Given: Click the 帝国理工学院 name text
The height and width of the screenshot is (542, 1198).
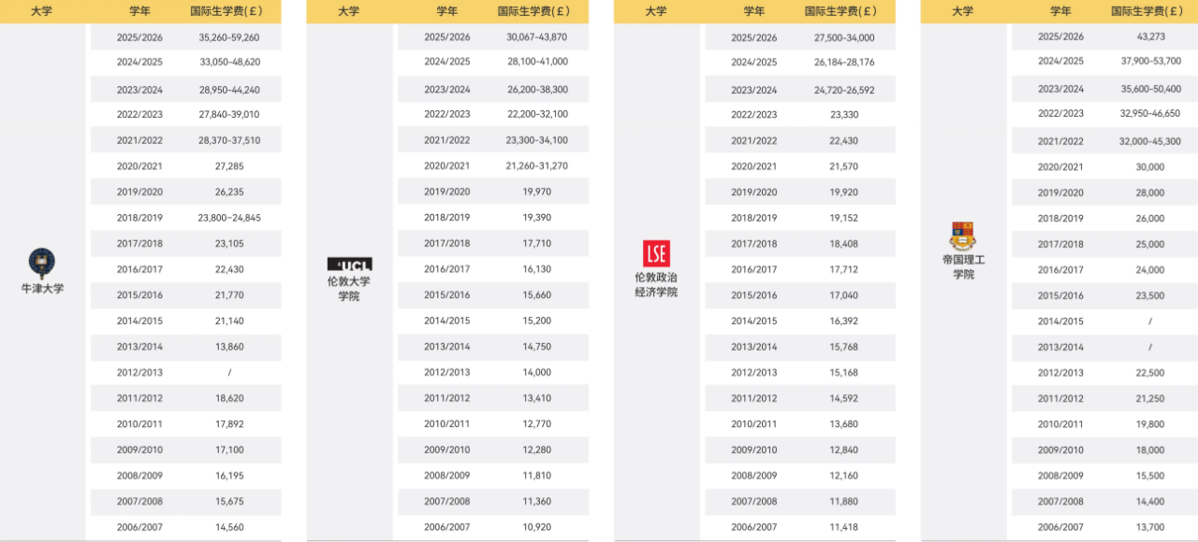Looking at the screenshot, I should point(963,266).
